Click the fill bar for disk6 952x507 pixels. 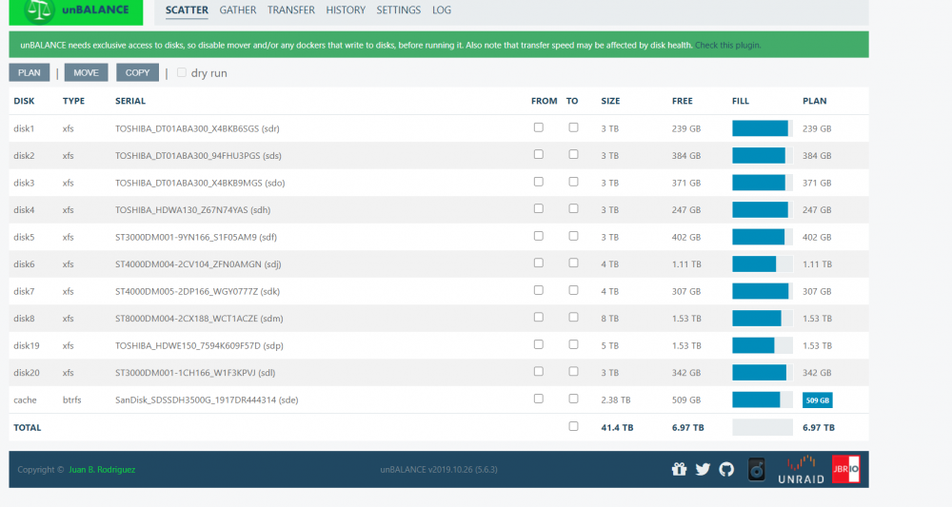(x=762, y=263)
